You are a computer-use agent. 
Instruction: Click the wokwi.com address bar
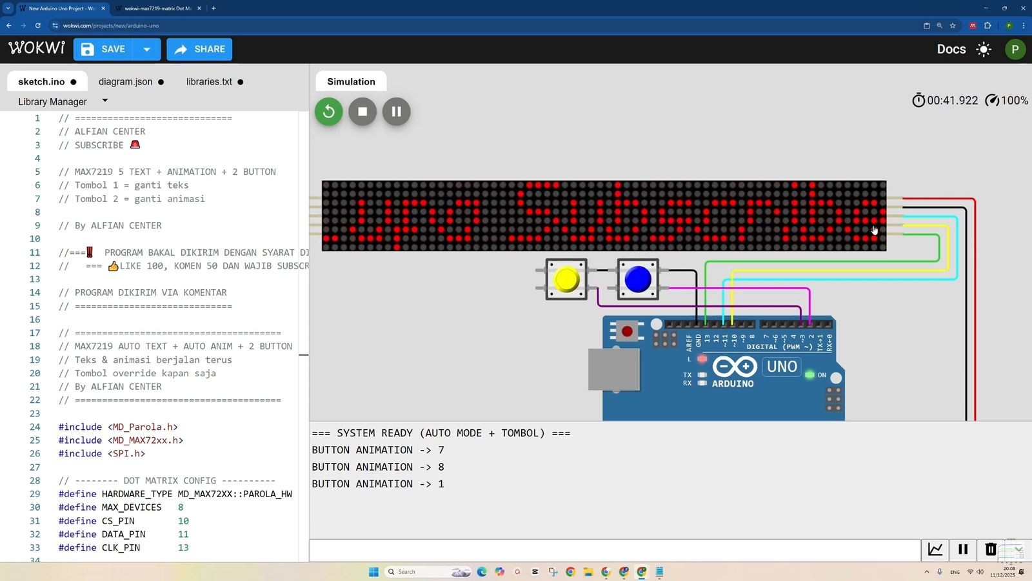[484, 26]
